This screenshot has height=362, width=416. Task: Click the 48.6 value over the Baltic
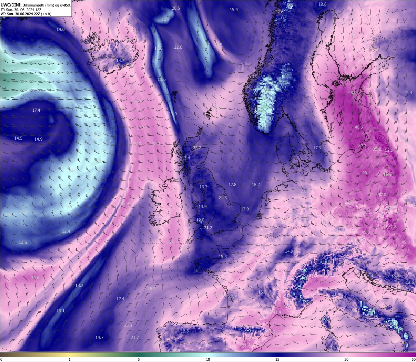click(359, 127)
